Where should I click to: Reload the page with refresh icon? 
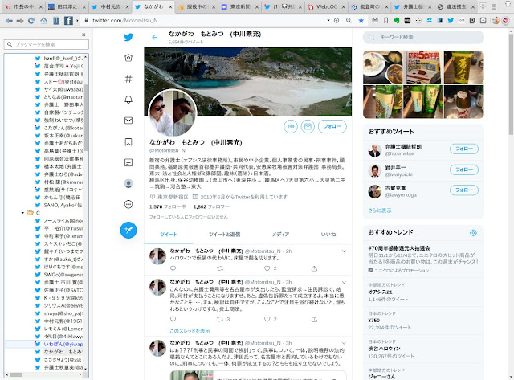point(31,21)
